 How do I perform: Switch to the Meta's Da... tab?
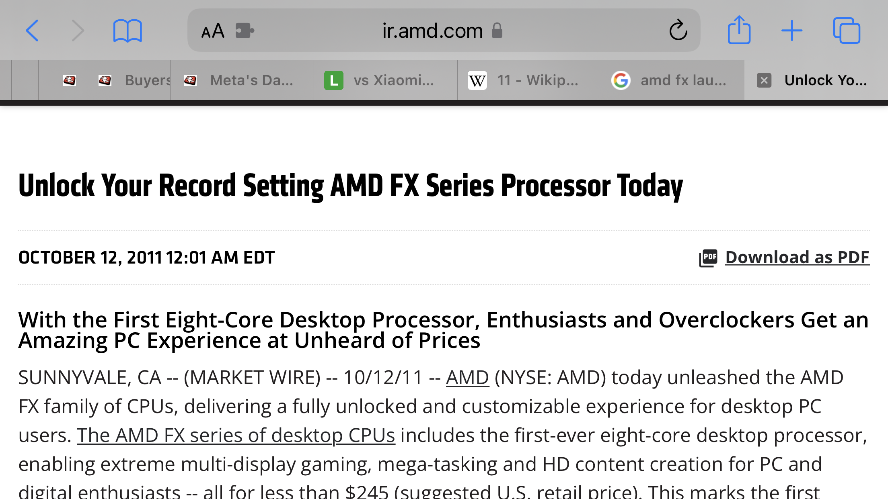(242, 80)
